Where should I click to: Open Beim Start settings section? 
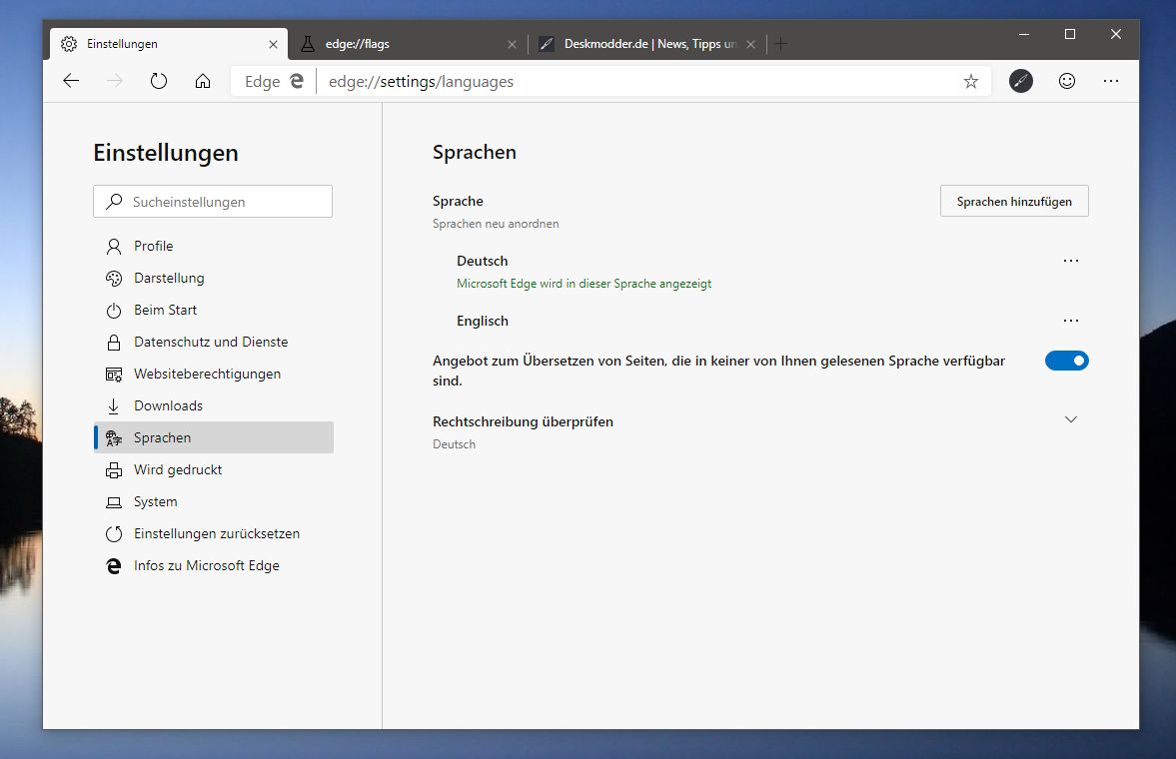click(x=214, y=310)
